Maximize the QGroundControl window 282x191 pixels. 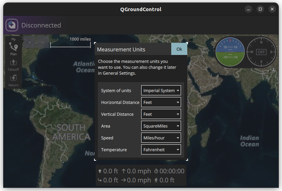coord(260,9)
